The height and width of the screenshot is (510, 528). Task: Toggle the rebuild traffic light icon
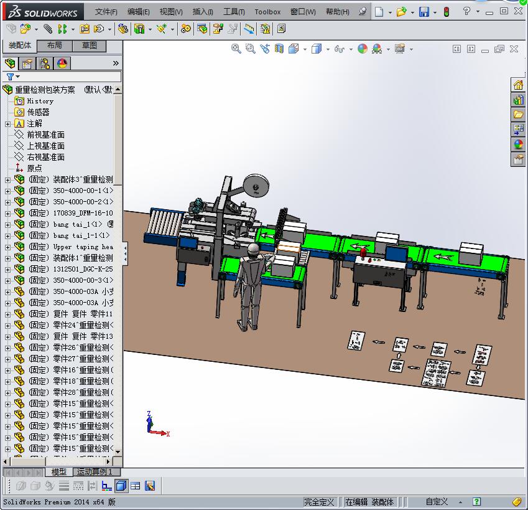point(446,12)
